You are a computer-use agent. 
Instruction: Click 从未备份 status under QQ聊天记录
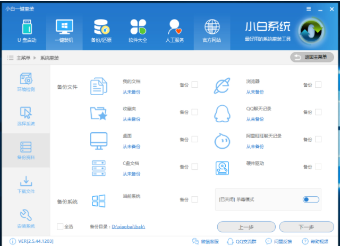255,119
